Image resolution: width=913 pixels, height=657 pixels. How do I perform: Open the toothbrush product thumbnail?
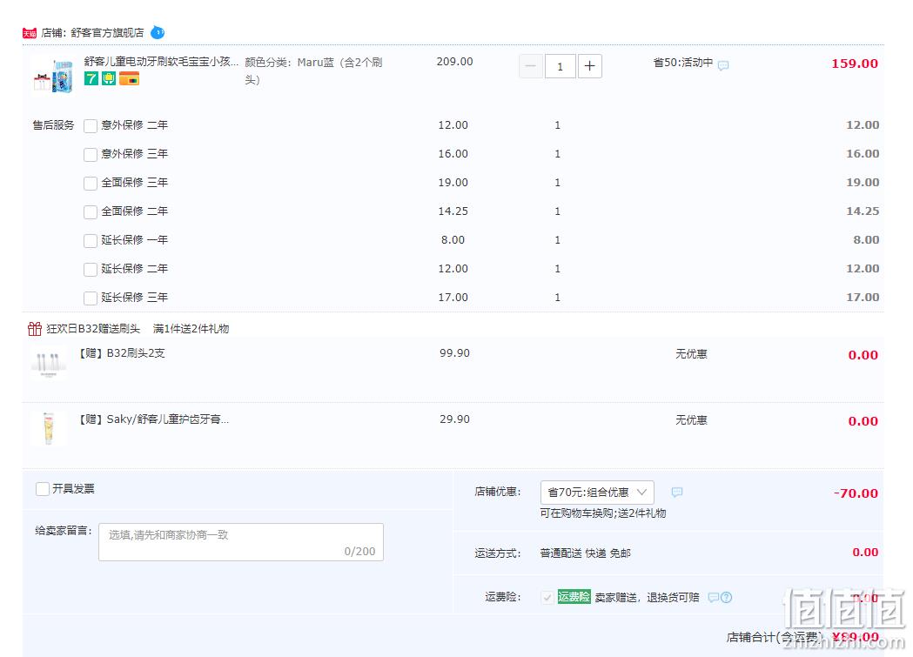click(x=54, y=76)
